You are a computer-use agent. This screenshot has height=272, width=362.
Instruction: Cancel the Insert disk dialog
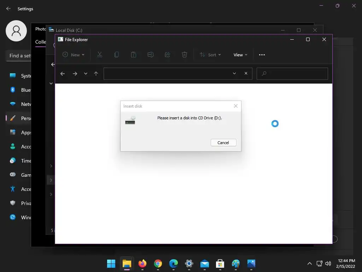(223, 143)
